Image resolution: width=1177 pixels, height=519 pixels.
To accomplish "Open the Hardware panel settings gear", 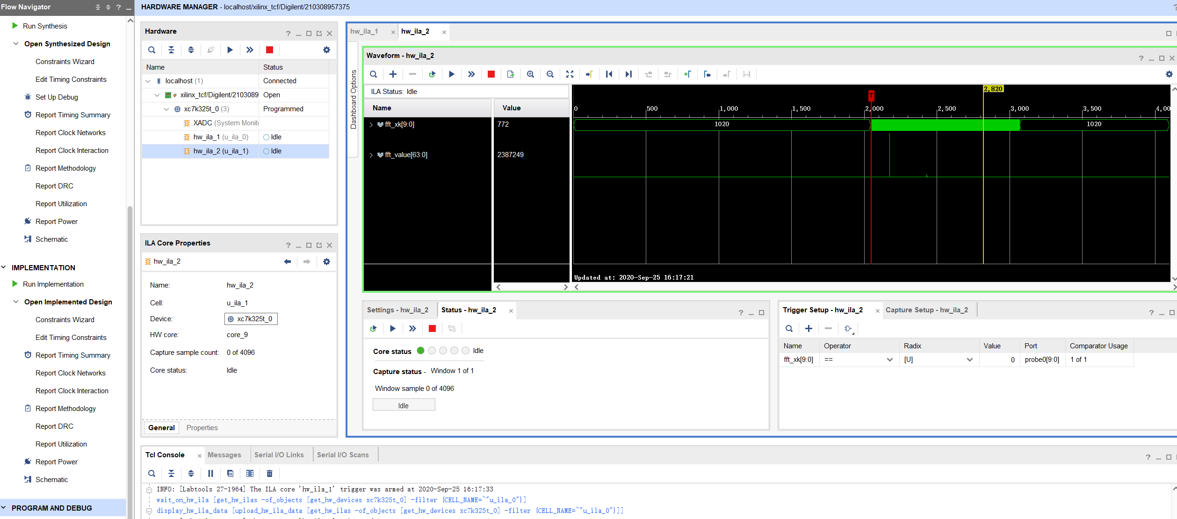I will [x=326, y=50].
